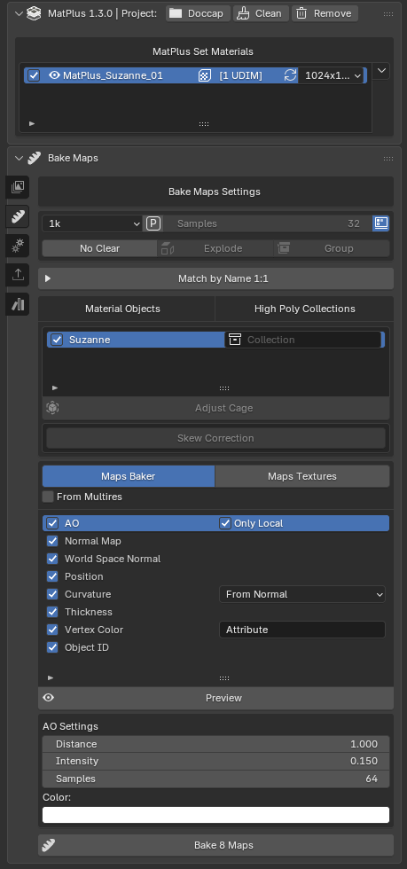Toggle the Normal Map checkbox
Viewport: 407px width, 869px height.
[x=52, y=541]
